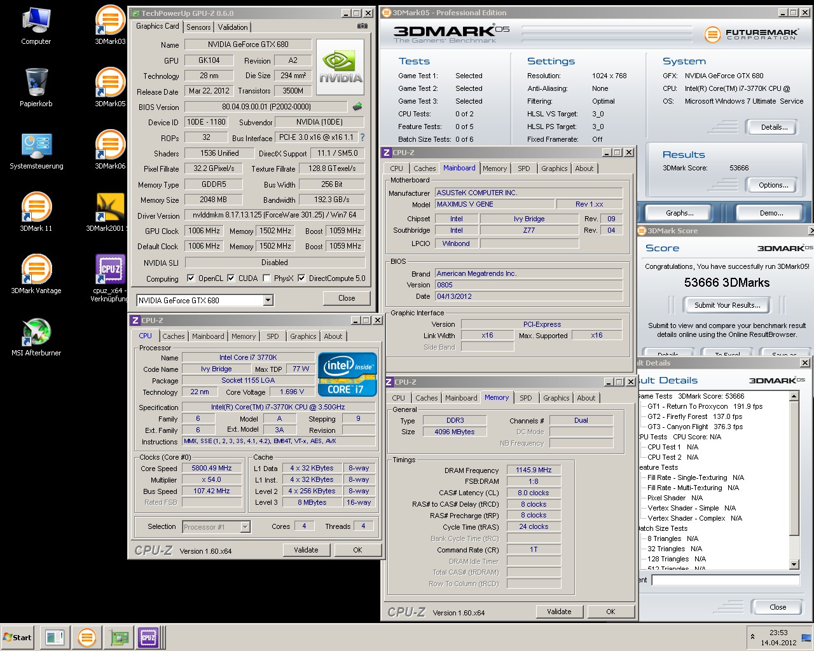Click the GPU-Z BIOS save chip icon
Image resolution: width=814 pixels, height=651 pixels.
(x=357, y=107)
